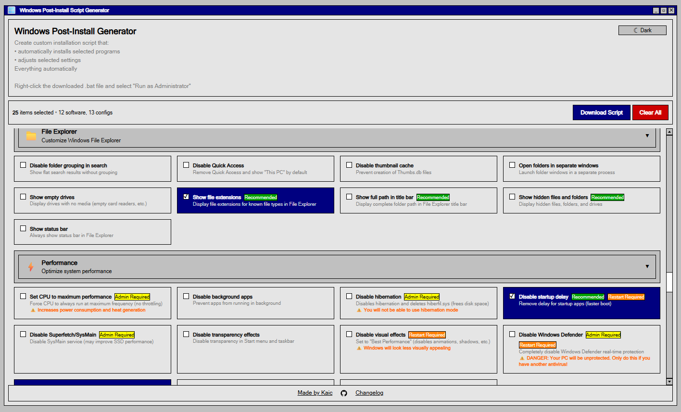Check the Disable Quick Access box
681x412 pixels.
186,165
